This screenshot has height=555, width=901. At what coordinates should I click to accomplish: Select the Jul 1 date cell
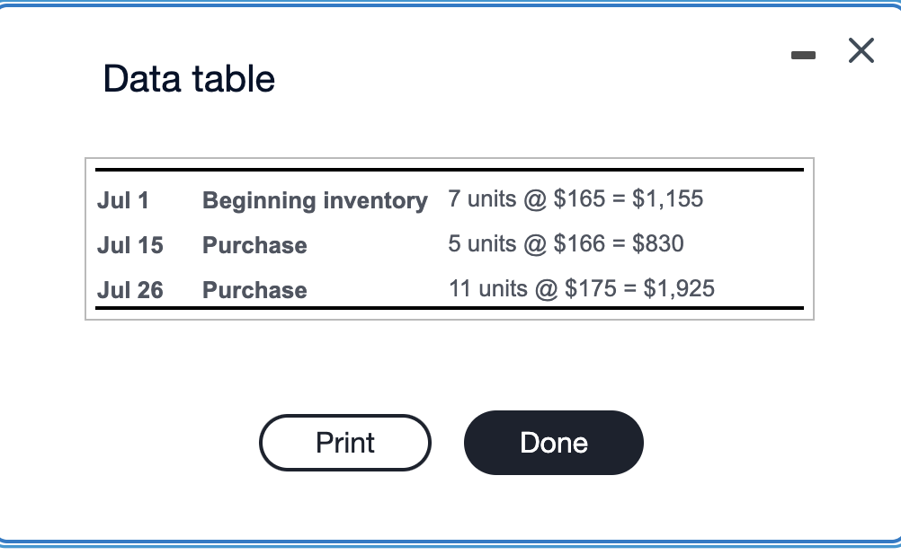coord(122,200)
